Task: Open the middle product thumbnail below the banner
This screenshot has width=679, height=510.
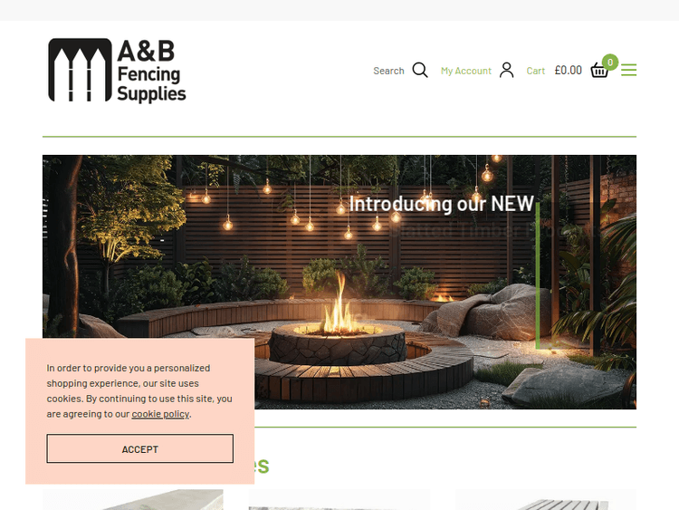Action: click(x=339, y=500)
